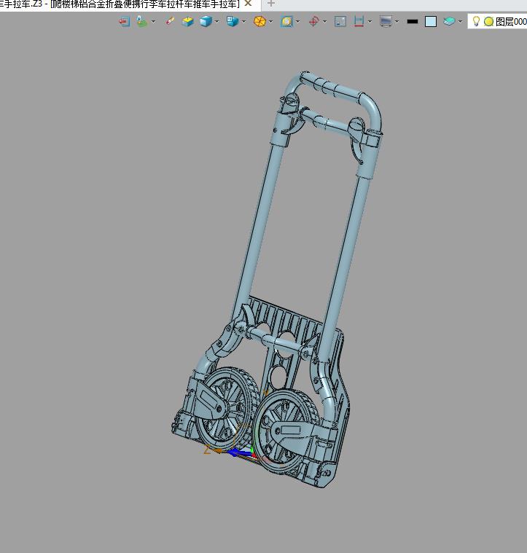This screenshot has width=527, height=553.
Task: Click the monitor display mode icon
Action: pyautogui.click(x=386, y=22)
